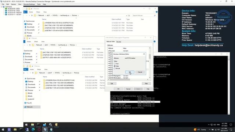Screen dimensions: 235x132
Task: Click Command Prompt window vertical scrollbar
Action: [229, 85]
